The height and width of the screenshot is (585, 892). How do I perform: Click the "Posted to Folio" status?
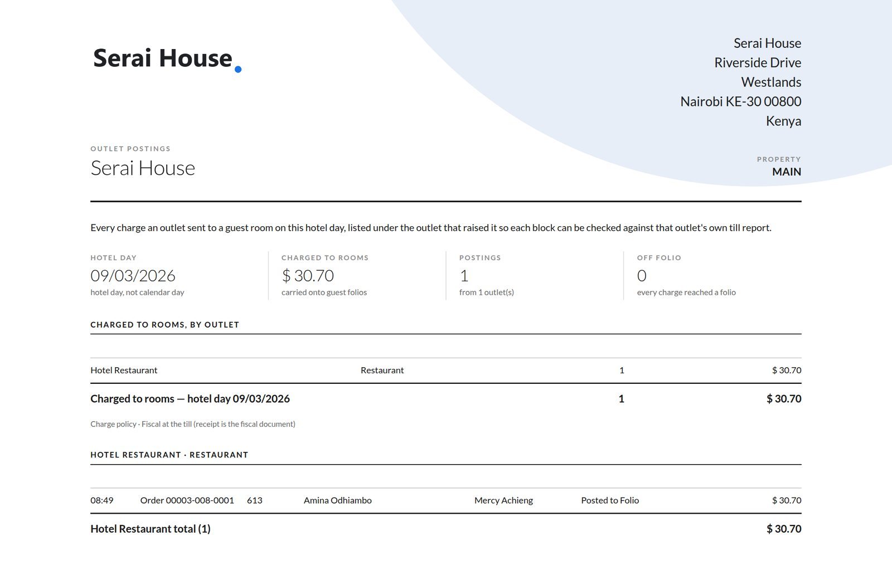click(x=610, y=501)
